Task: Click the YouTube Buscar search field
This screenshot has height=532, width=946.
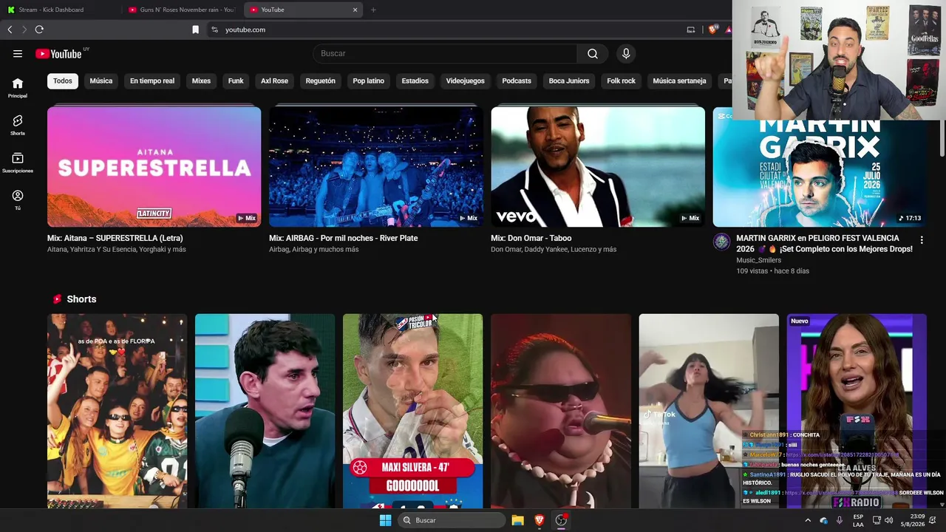Action: pos(445,53)
